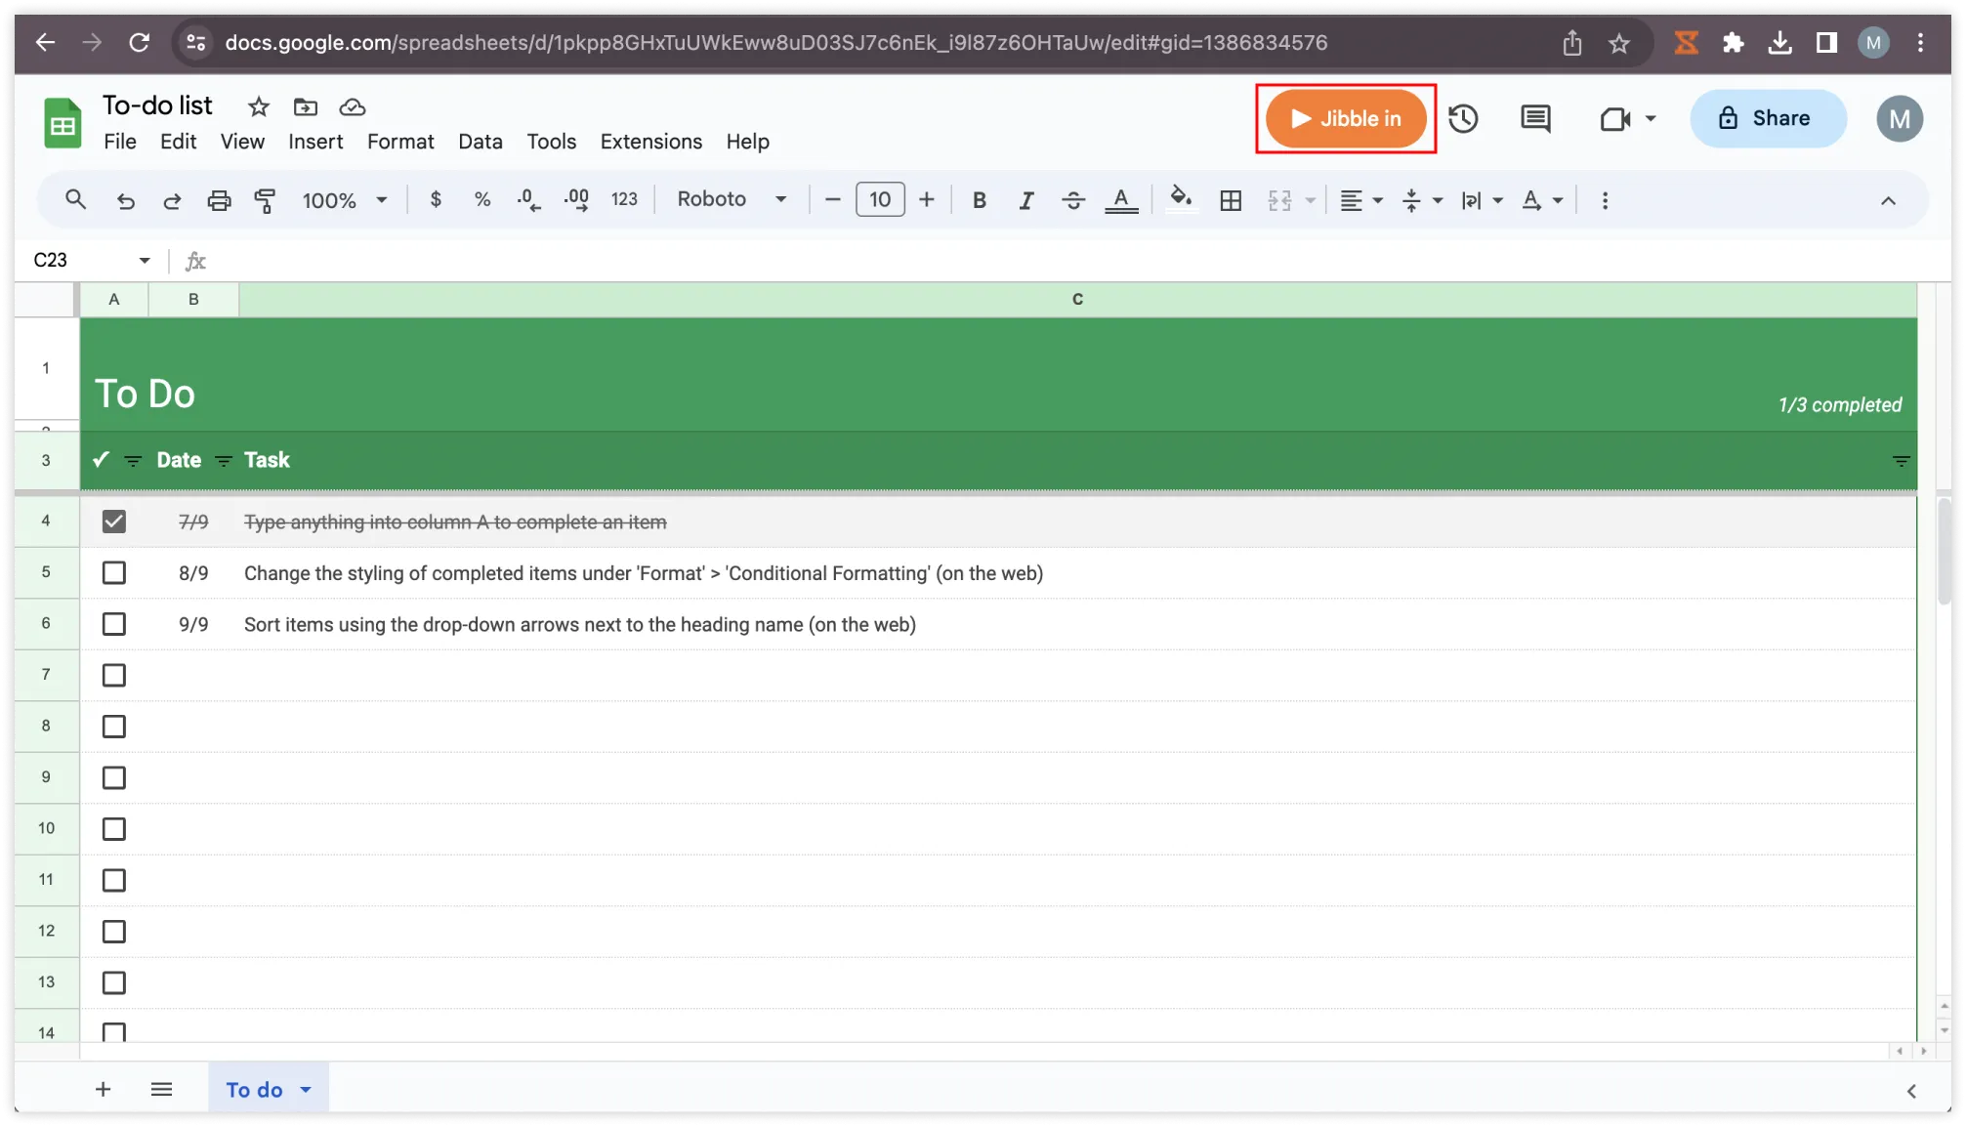
Task: Open version history clock icon
Action: [x=1462, y=118]
